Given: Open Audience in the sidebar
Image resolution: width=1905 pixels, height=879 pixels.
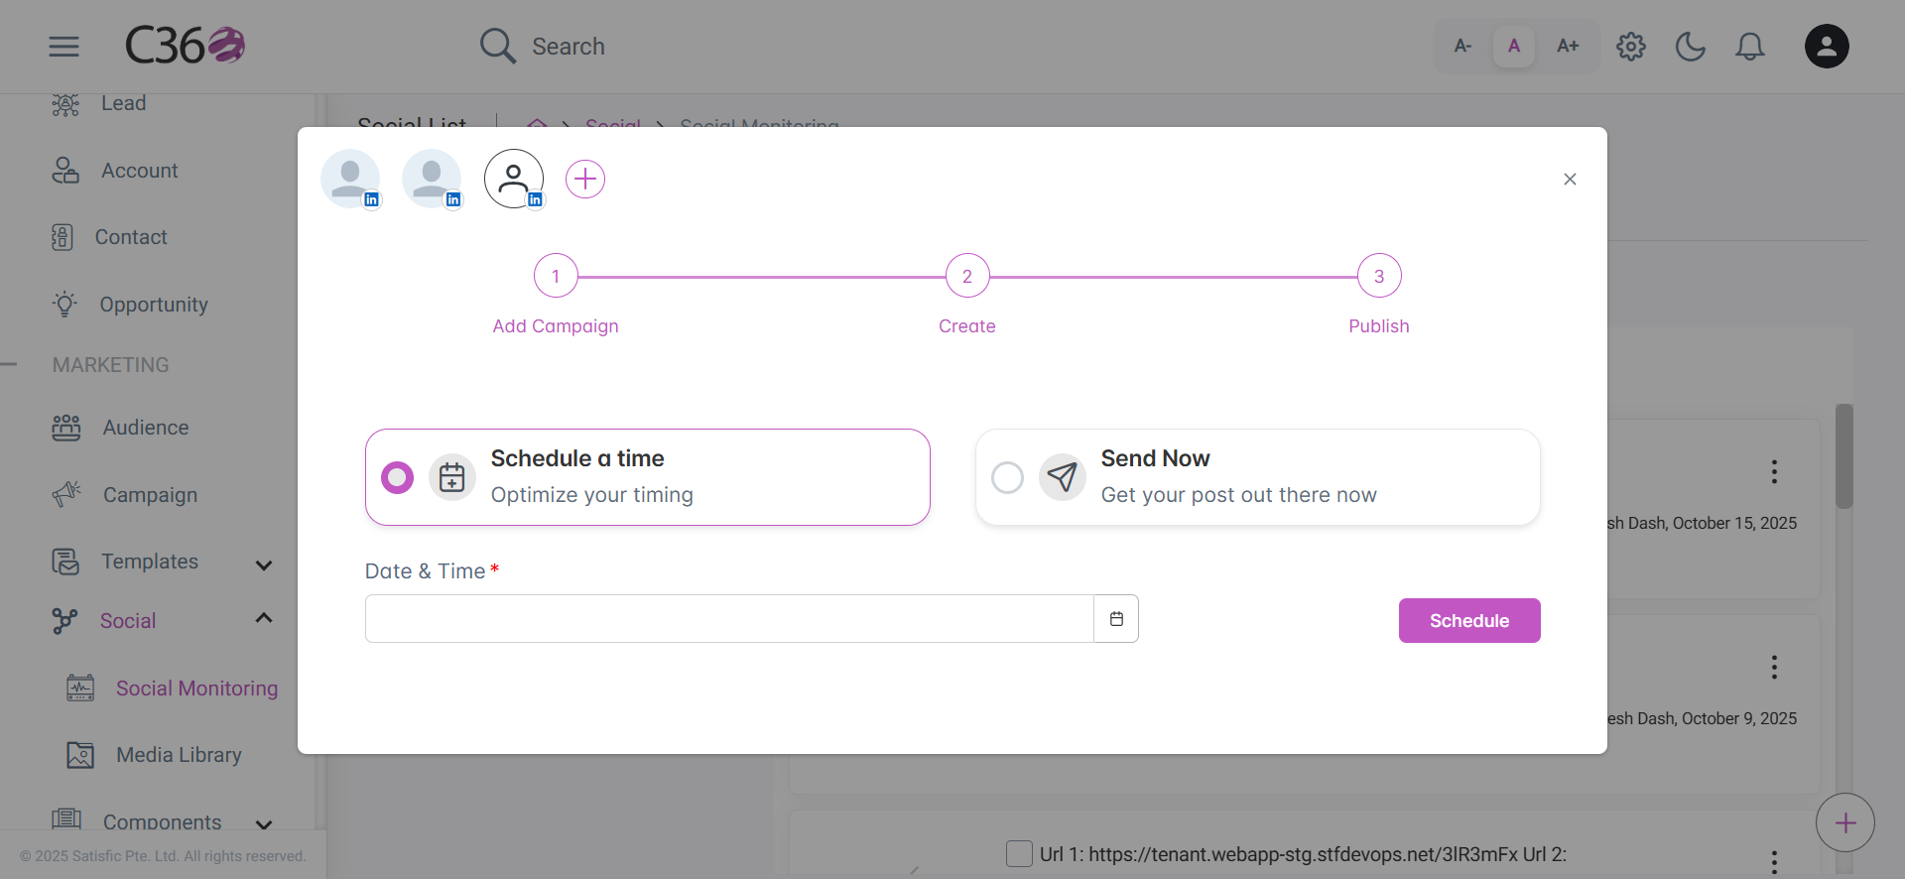Looking at the screenshot, I should click(x=146, y=428).
